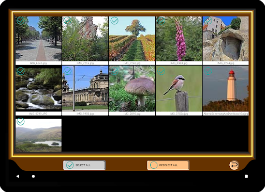Open the mossy stream rocks thumbnail
This screenshot has height=192, width=265.
38,89
